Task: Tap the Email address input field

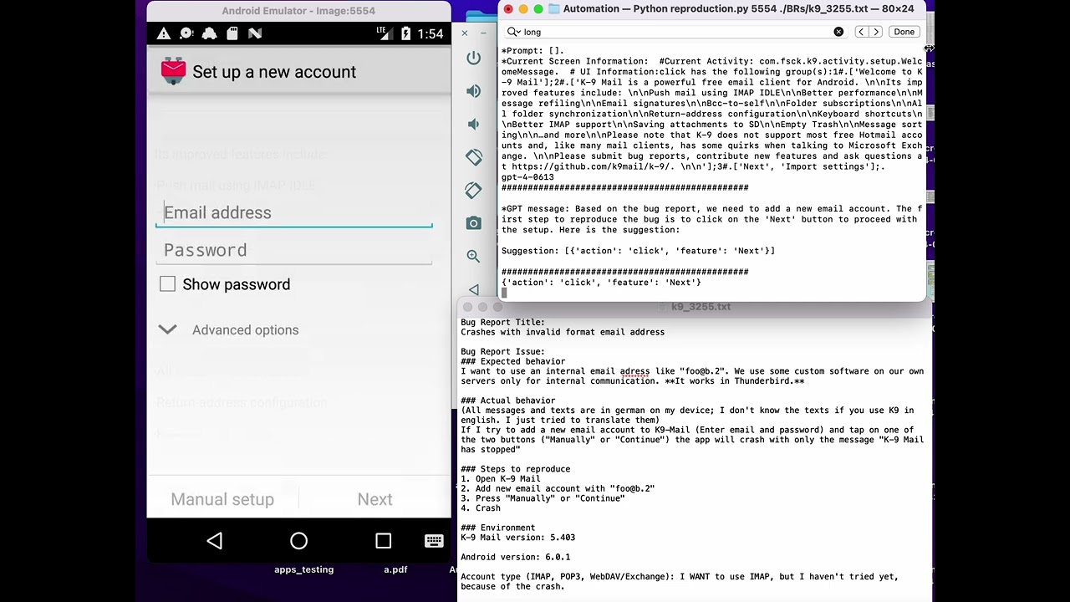Action: pos(293,212)
